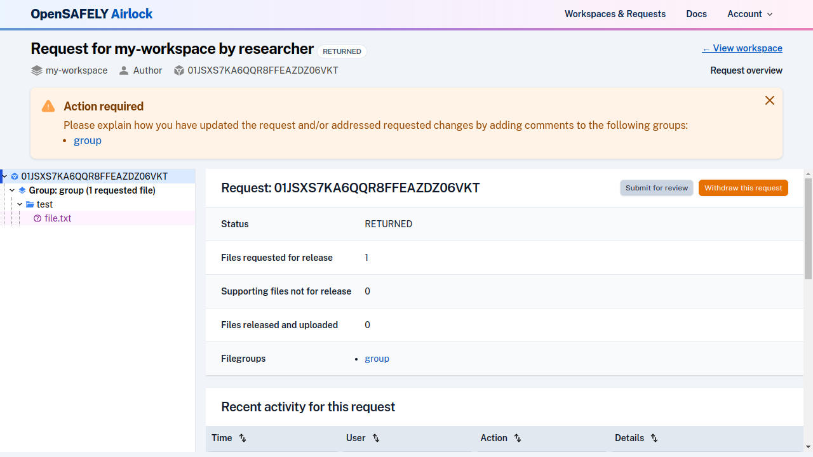Click the cube icon beside the request ID
Viewport: 813px width, 457px height.
[x=179, y=70]
